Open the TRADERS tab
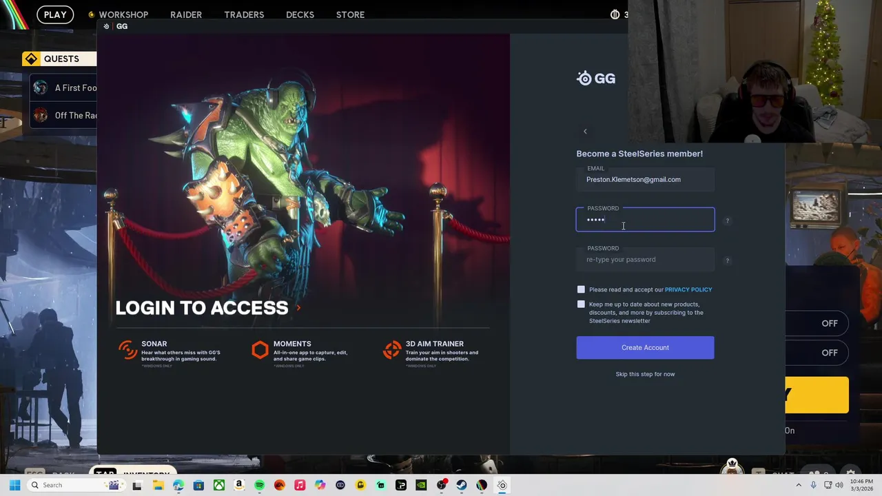 (244, 14)
